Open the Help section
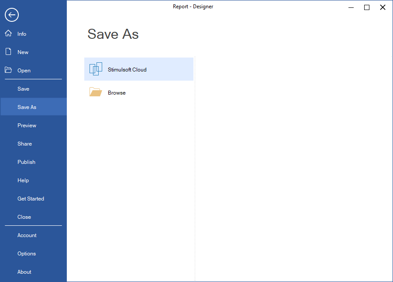Viewport: 393px width, 282px height. pyautogui.click(x=23, y=180)
